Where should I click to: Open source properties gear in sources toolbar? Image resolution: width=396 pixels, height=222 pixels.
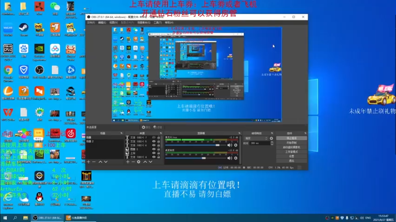tap(139, 162)
